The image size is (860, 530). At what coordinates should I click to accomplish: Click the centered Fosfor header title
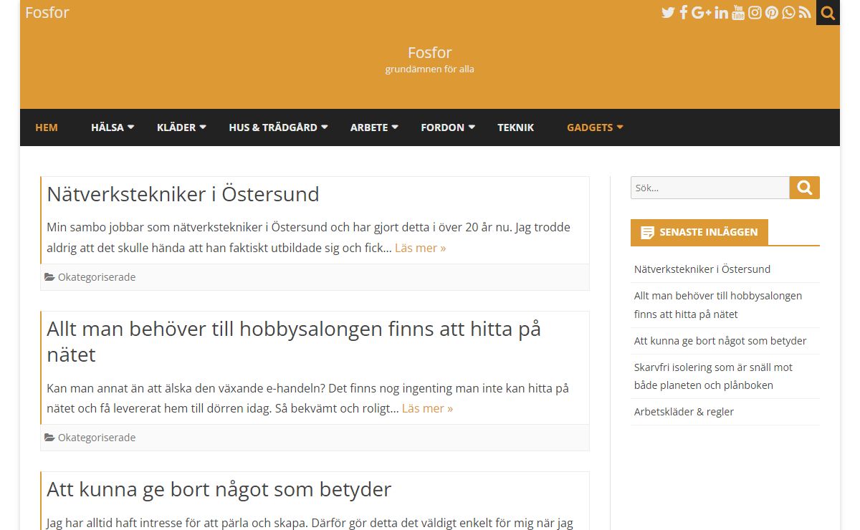(430, 52)
